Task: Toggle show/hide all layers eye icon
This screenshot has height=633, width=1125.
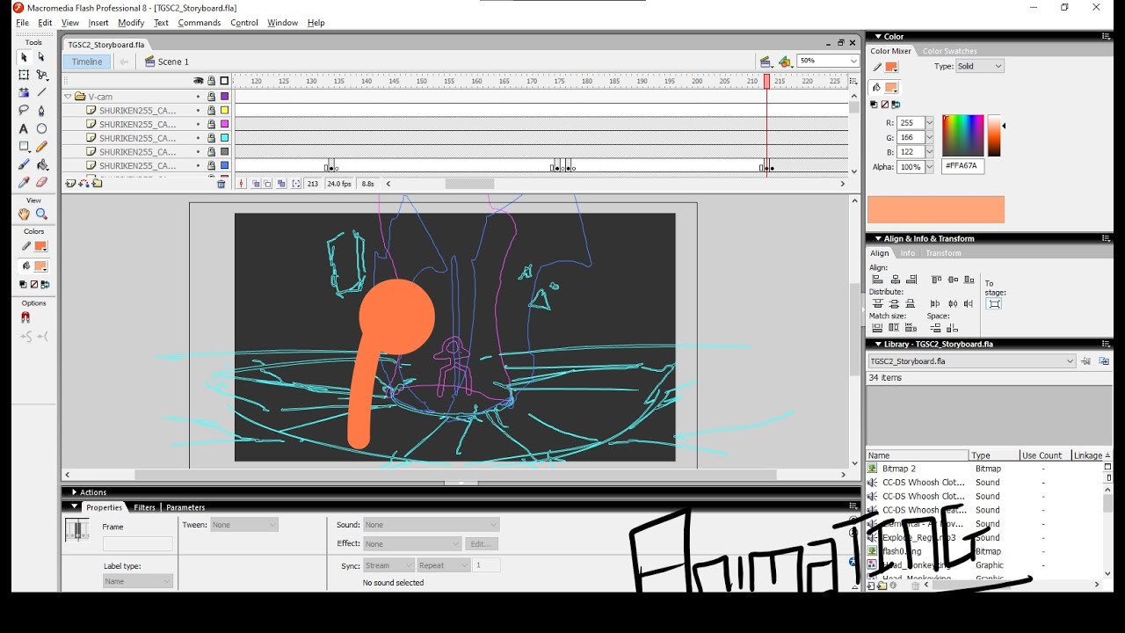Action: click(x=199, y=81)
